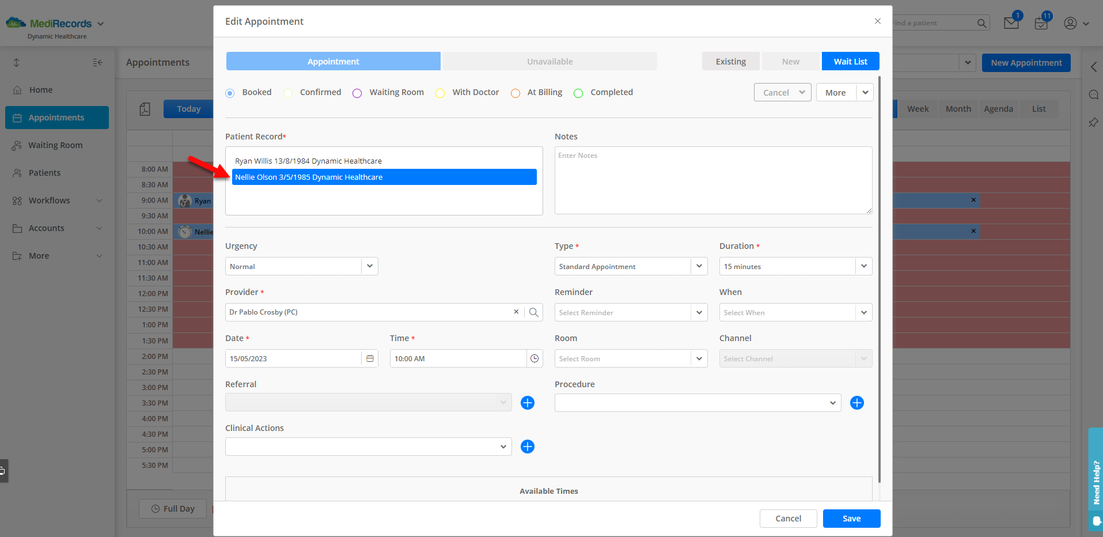This screenshot has height=537, width=1103.
Task: Open the Cancel reason dropdown near More
Action: pos(782,92)
